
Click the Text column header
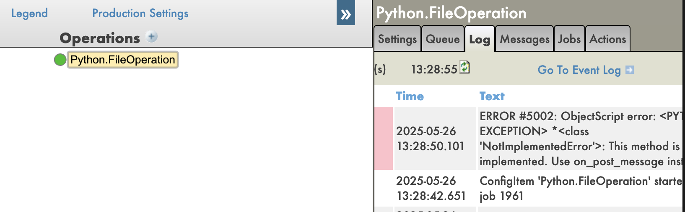pos(492,96)
